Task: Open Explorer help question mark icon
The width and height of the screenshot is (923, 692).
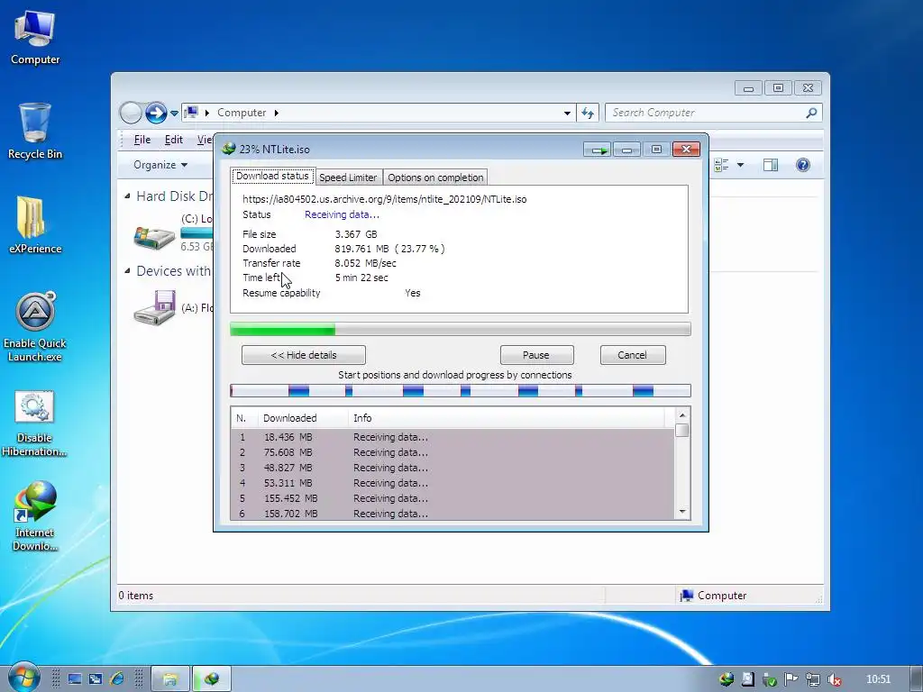Action: click(803, 165)
